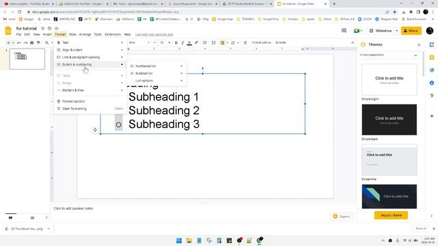
Task: Click the font size input field
Action: pos(162,42)
